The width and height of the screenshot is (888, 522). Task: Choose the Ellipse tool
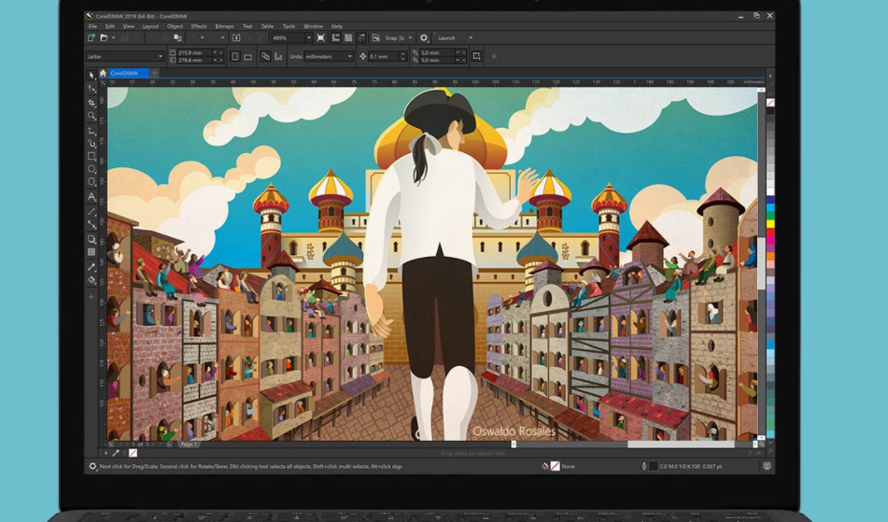click(x=92, y=170)
